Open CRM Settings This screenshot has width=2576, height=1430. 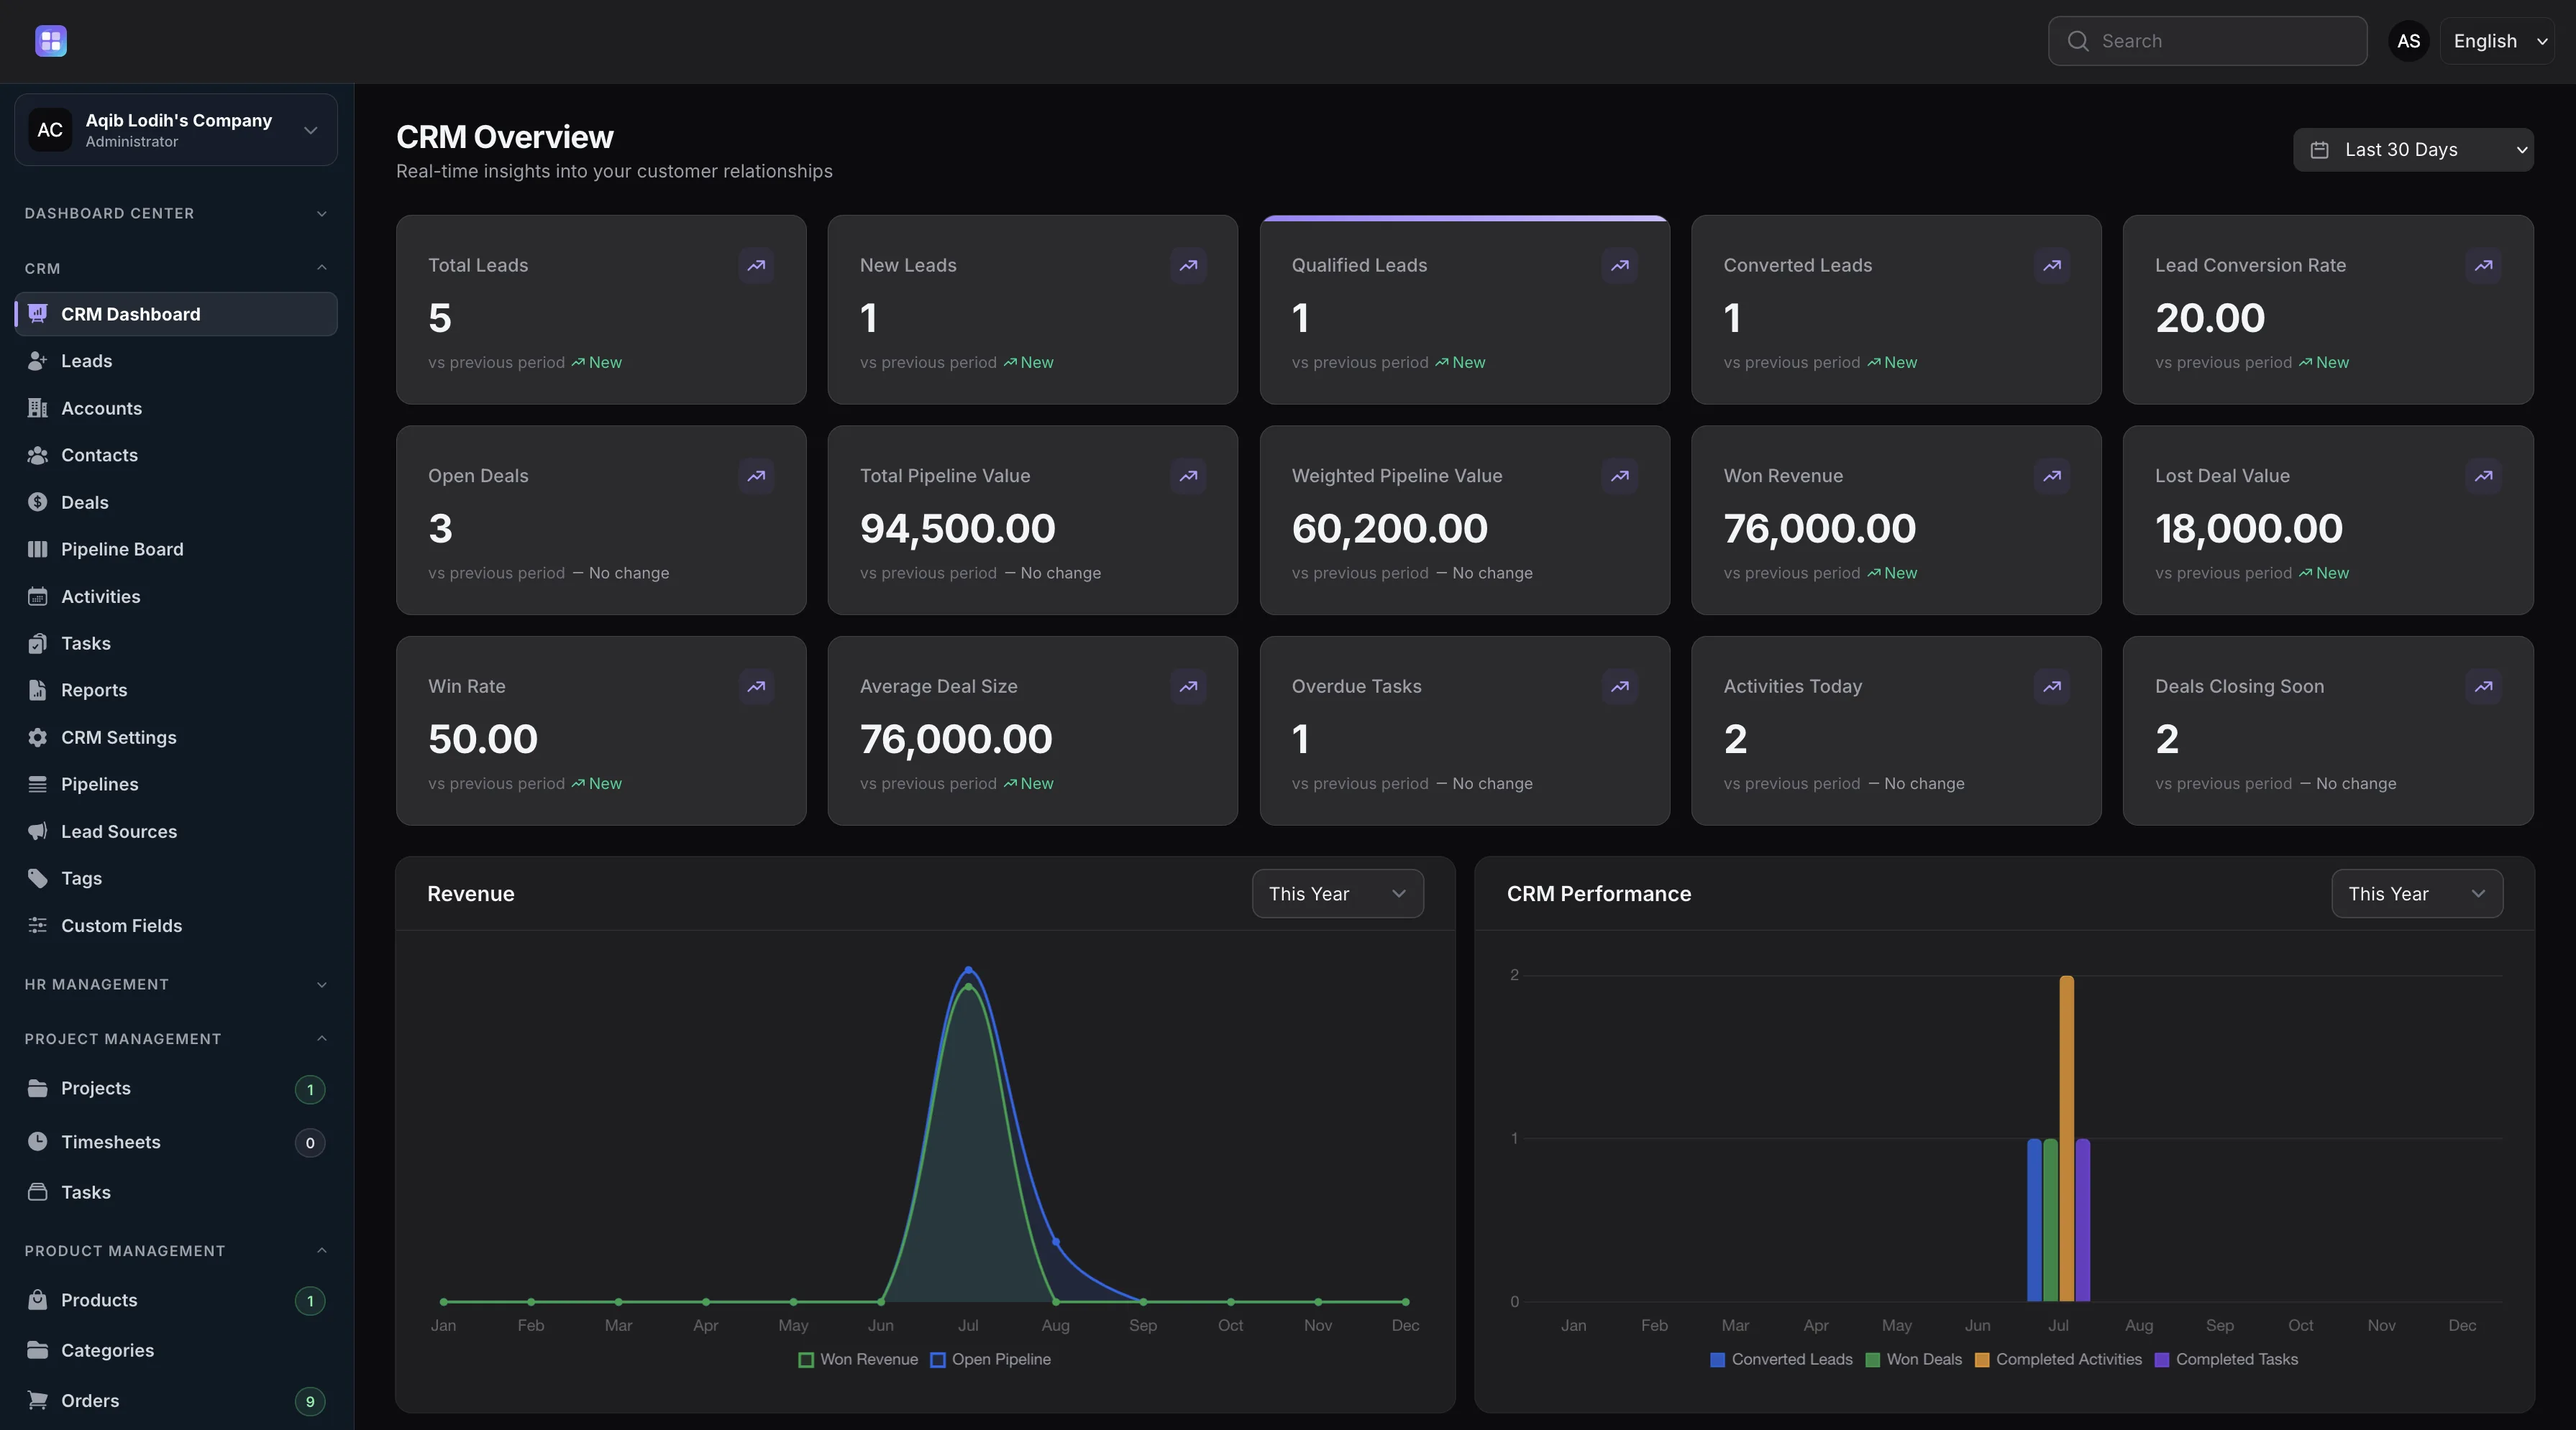(176, 737)
